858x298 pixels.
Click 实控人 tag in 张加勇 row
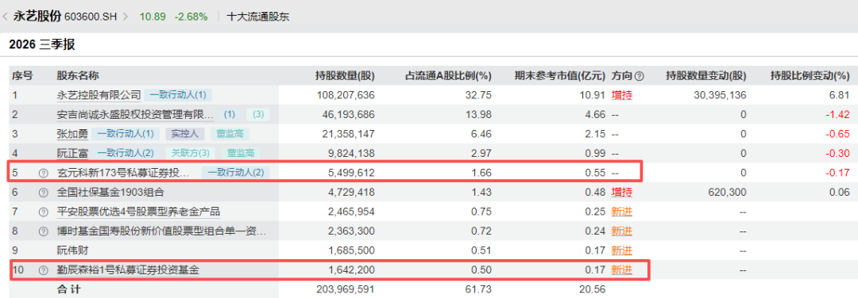pos(185,134)
